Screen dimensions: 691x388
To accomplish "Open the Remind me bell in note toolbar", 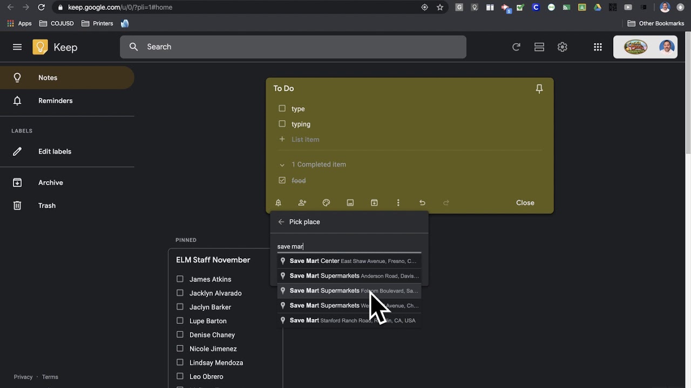I will coord(279,203).
